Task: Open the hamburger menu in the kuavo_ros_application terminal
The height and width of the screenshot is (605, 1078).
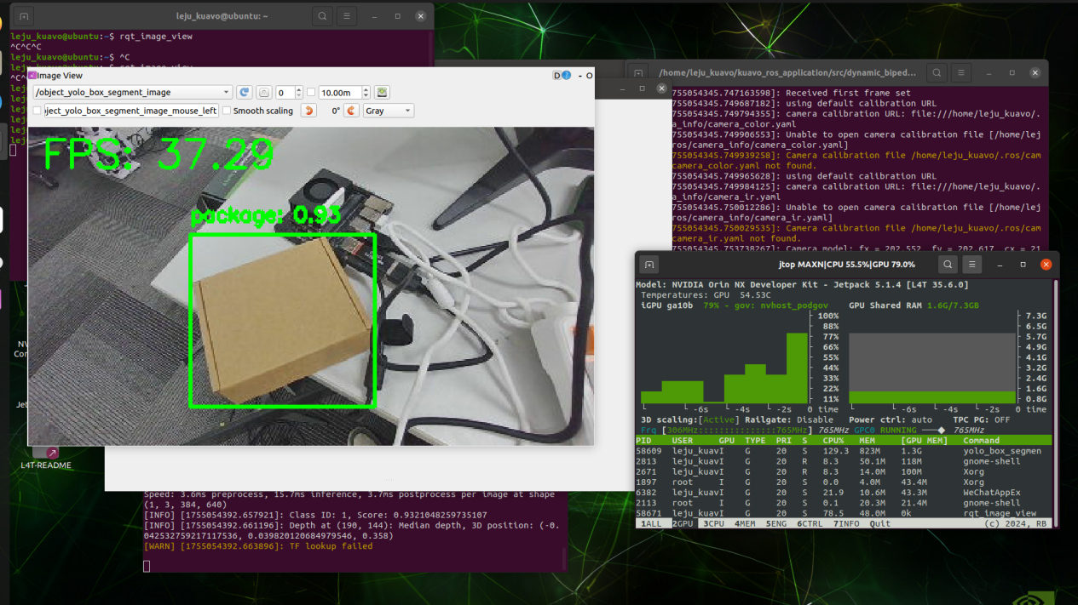Action: (x=960, y=73)
